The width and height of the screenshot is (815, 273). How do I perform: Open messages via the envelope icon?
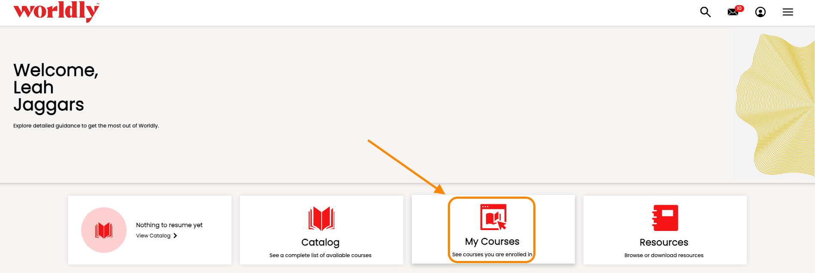coord(733,12)
